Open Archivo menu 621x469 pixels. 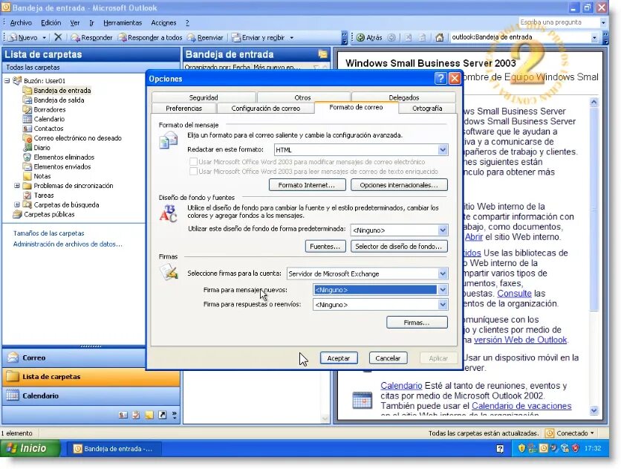coord(21,23)
